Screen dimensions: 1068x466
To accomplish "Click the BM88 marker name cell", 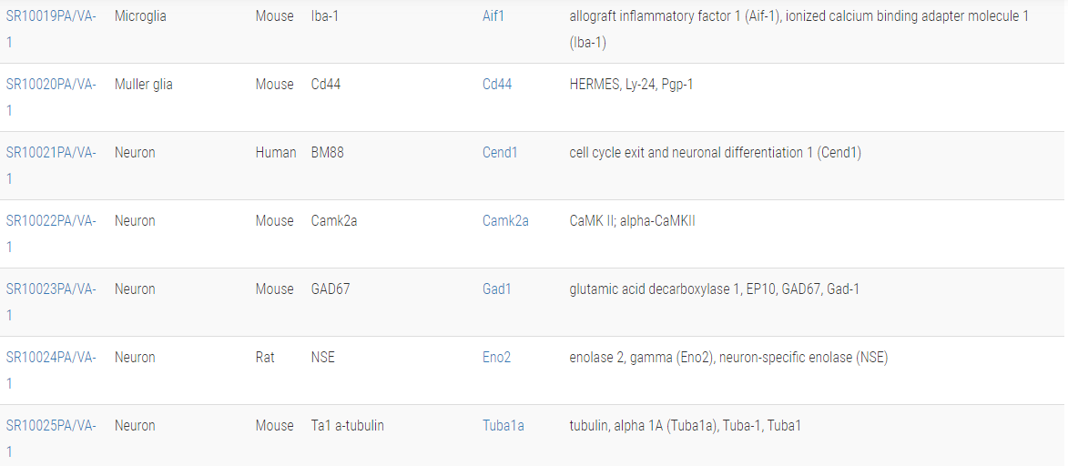I will click(x=328, y=153).
